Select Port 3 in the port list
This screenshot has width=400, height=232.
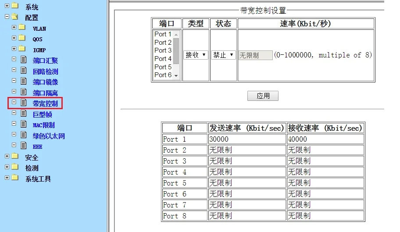click(163, 50)
